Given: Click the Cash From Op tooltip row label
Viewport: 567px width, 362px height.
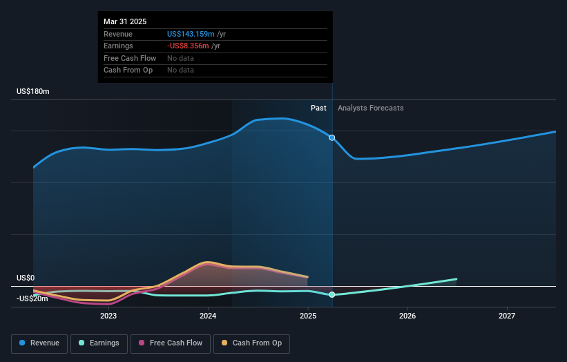Looking at the screenshot, I should [x=128, y=70].
